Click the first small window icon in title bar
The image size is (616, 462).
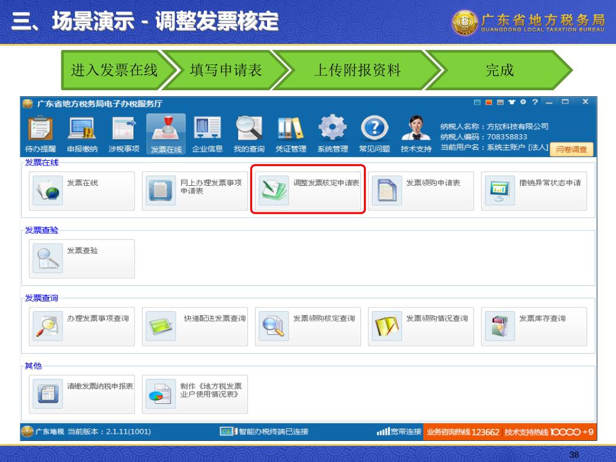click(477, 102)
